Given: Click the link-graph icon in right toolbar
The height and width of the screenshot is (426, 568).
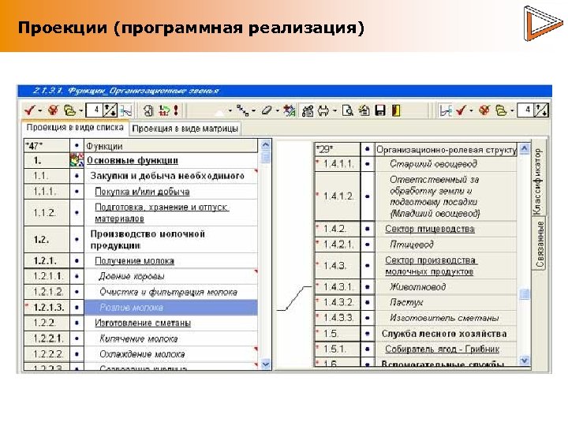Looking at the screenshot, I should point(445,110).
